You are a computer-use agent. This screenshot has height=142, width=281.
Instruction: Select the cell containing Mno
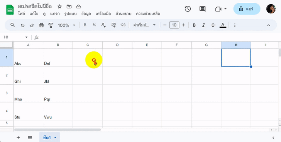(x=28, y=93)
